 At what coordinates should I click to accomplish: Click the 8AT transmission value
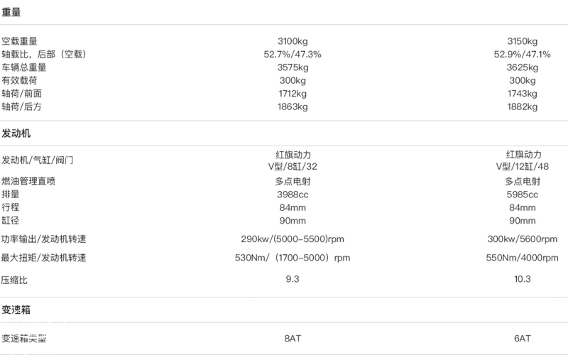point(293,339)
